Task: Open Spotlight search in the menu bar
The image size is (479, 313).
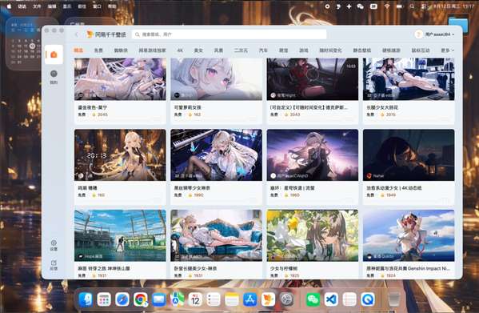Action: [412, 6]
